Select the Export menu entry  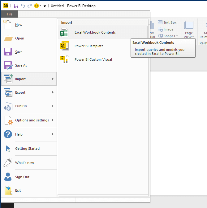pyautogui.click(x=29, y=92)
